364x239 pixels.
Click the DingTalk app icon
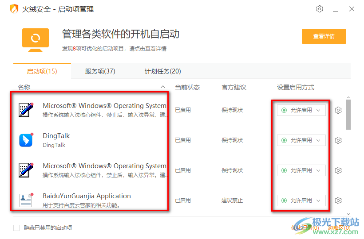tap(26, 140)
